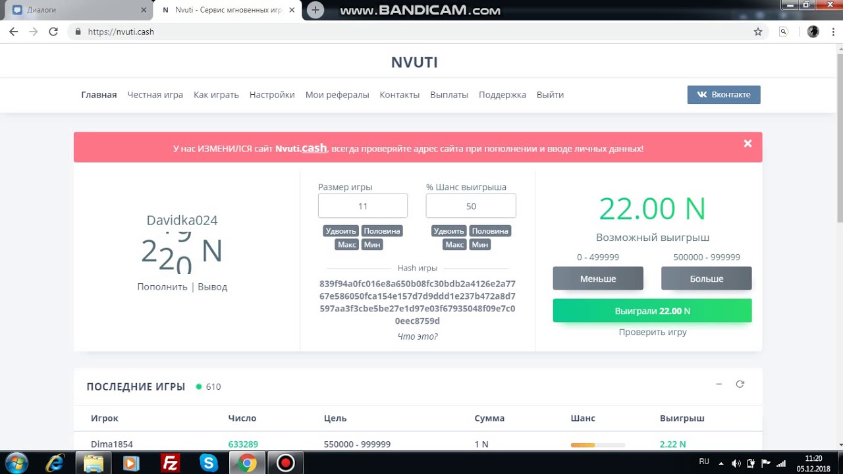The width and height of the screenshot is (843, 474).
Task: Open Мои рефералы page
Action: coord(337,95)
